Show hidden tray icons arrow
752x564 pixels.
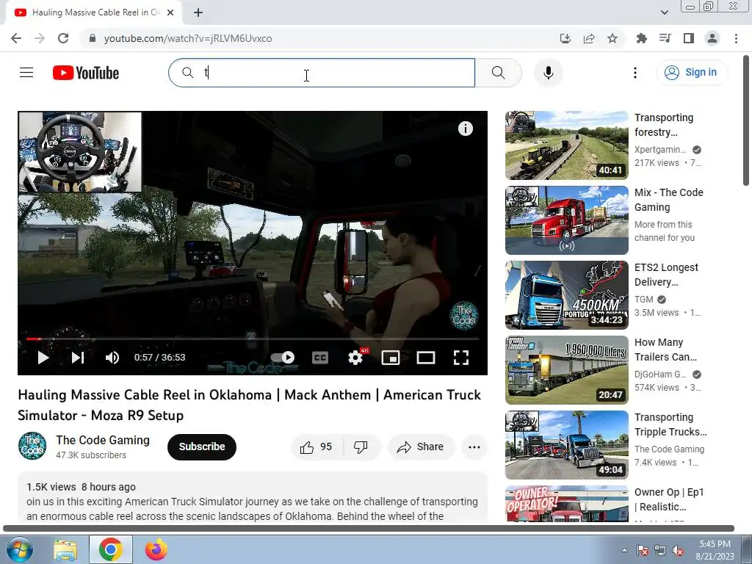(624, 550)
